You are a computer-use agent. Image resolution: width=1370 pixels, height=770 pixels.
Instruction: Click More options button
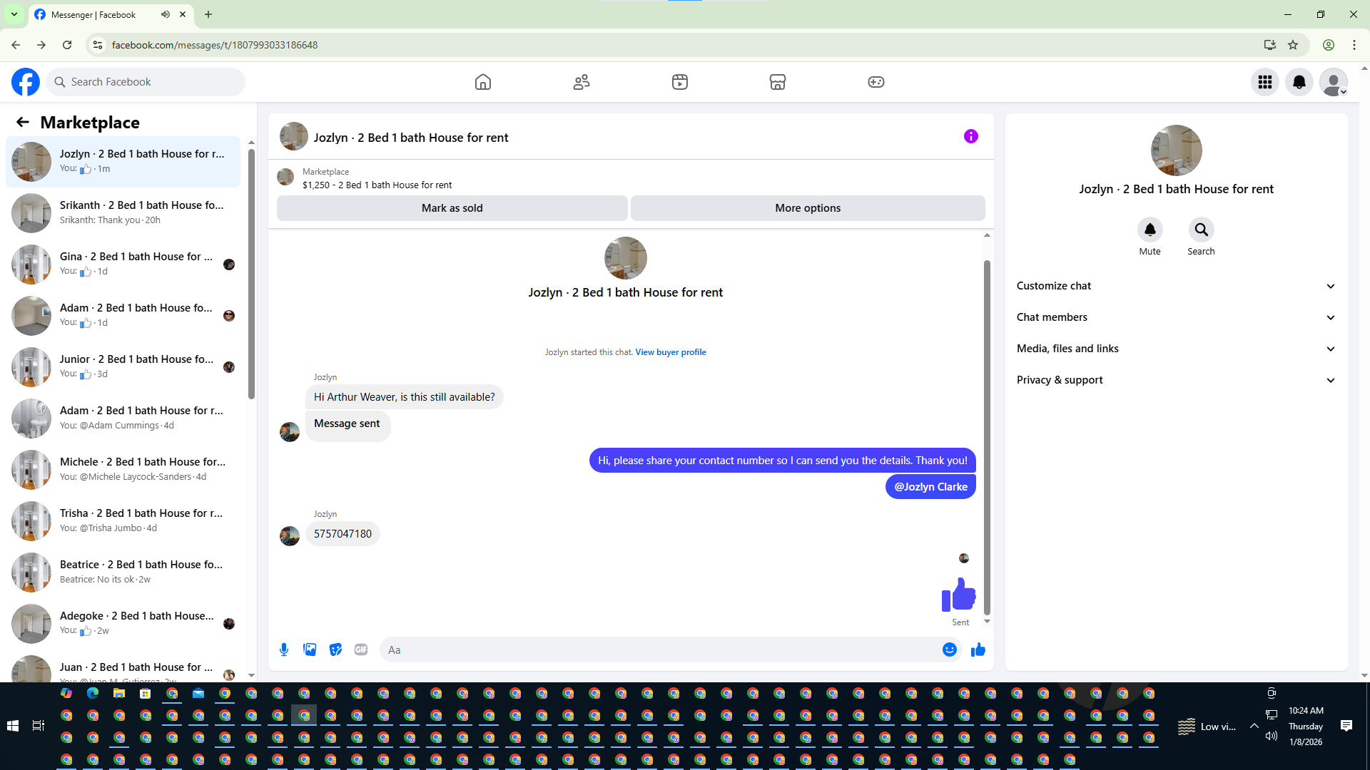(808, 208)
